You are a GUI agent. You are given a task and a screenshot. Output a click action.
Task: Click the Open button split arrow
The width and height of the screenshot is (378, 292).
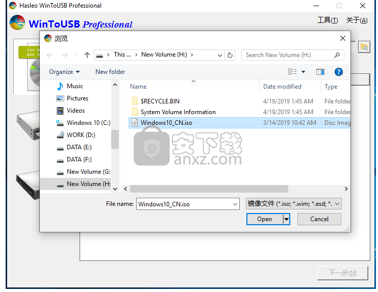286,219
